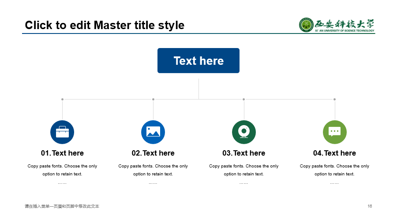
Task: Click description paragraph under 02 heading
Action: pyautogui.click(x=153, y=174)
